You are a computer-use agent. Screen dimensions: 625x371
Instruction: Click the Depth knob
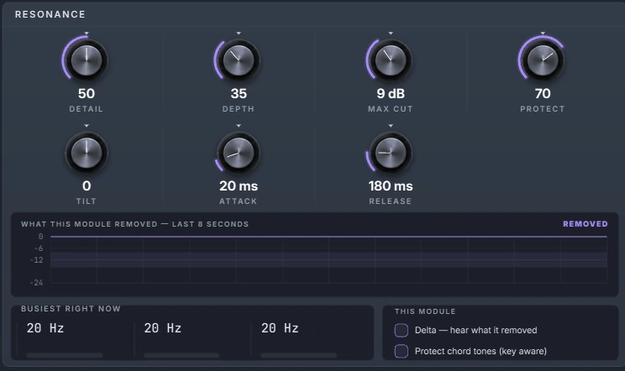pos(239,60)
